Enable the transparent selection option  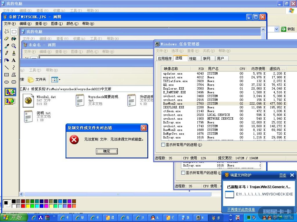10,101
